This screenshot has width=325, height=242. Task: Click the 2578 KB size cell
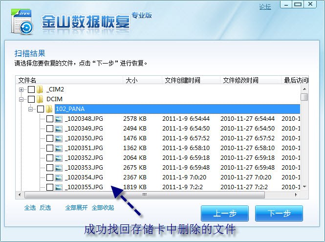pos(135,119)
